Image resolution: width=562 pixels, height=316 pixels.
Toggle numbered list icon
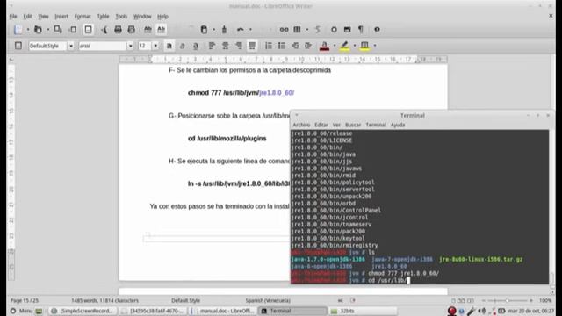click(268, 46)
